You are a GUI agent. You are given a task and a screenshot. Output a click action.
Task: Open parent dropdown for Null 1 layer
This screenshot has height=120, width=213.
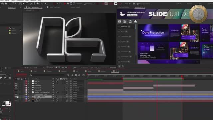pyautogui.click(x=78, y=83)
